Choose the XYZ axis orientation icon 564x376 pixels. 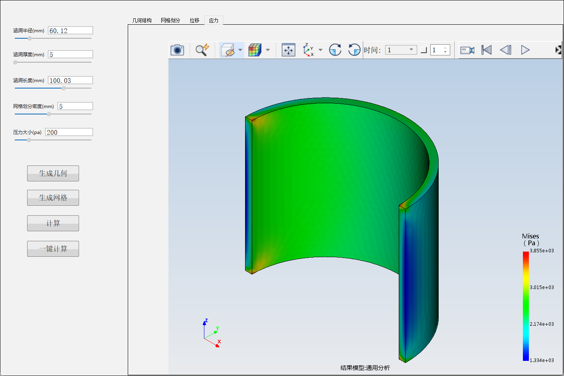click(308, 50)
